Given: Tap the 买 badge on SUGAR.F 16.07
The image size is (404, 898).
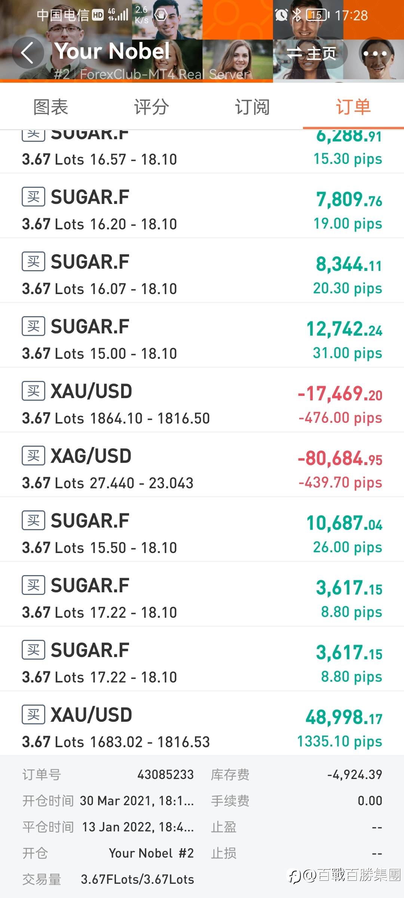Looking at the screenshot, I should click(33, 262).
